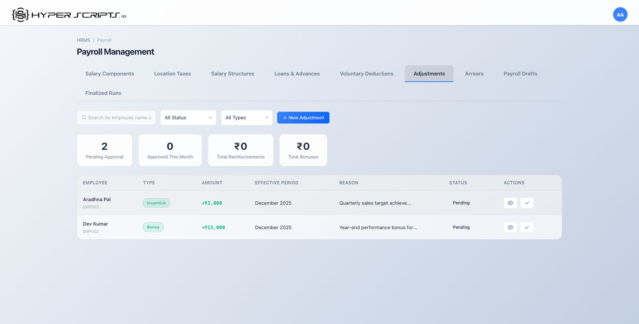Click the Pending Approval summary card
The width and height of the screenshot is (639, 324).
point(105,150)
